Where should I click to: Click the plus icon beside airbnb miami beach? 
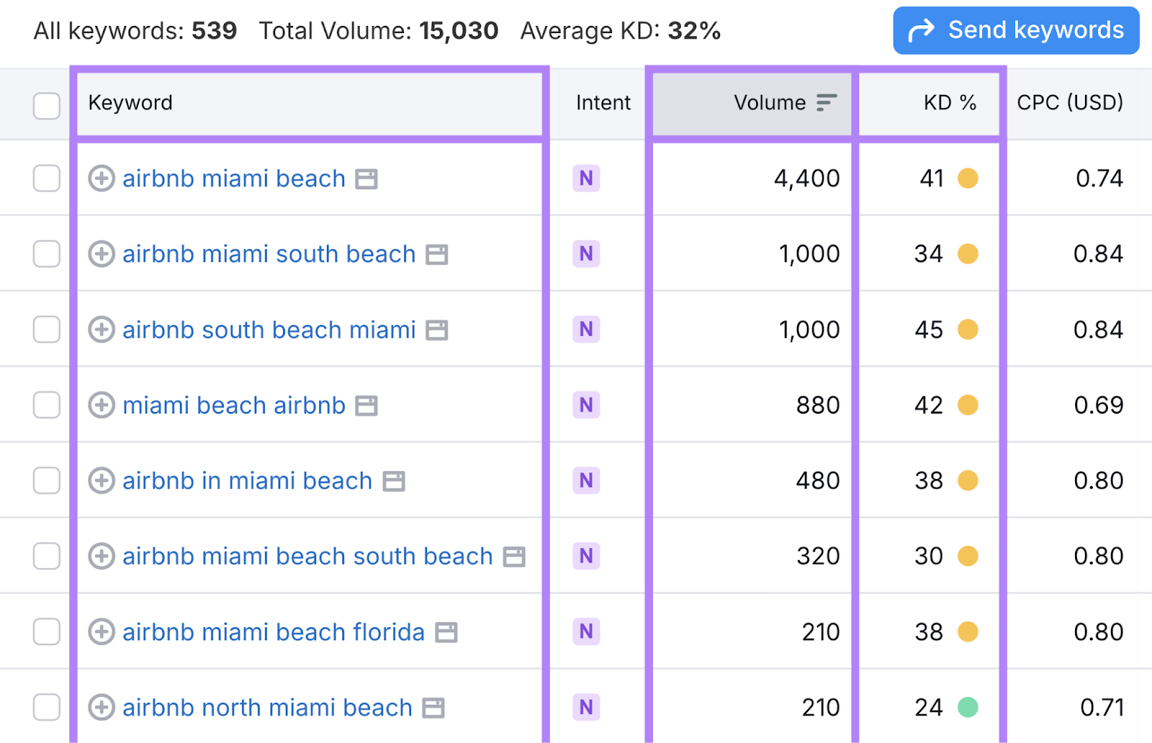point(102,179)
